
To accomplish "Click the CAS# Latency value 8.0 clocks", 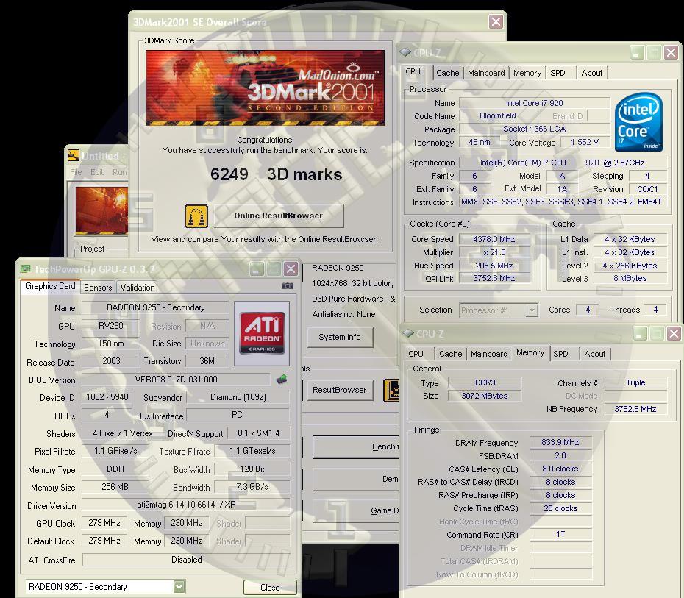I will tap(560, 469).
